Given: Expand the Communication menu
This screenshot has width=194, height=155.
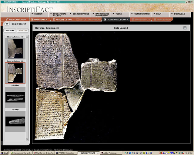Looking at the screenshot, I should [x=141, y=15].
